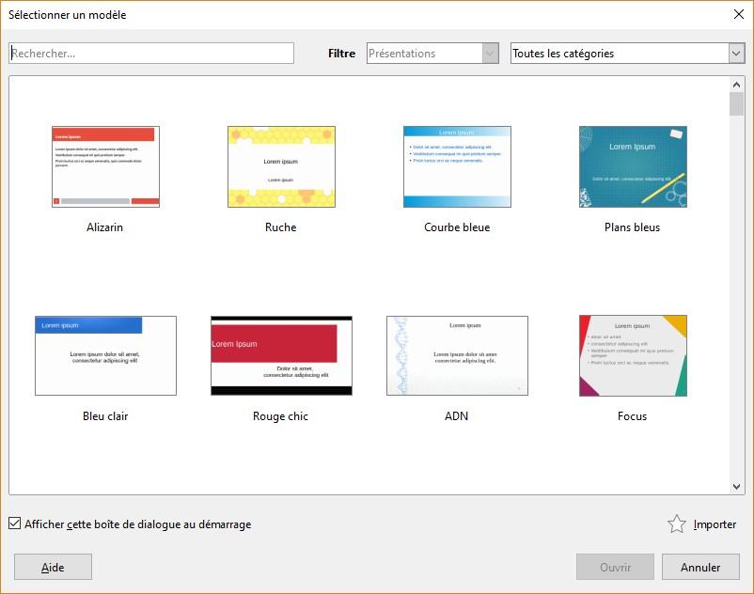Click the scrollbar up arrow
This screenshot has height=594, width=754.
tap(736, 85)
